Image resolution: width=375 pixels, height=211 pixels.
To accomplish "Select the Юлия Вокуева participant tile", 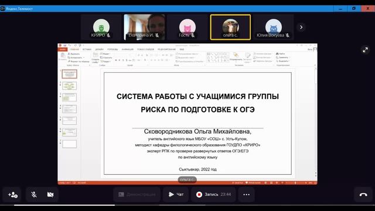I will pos(274,27).
